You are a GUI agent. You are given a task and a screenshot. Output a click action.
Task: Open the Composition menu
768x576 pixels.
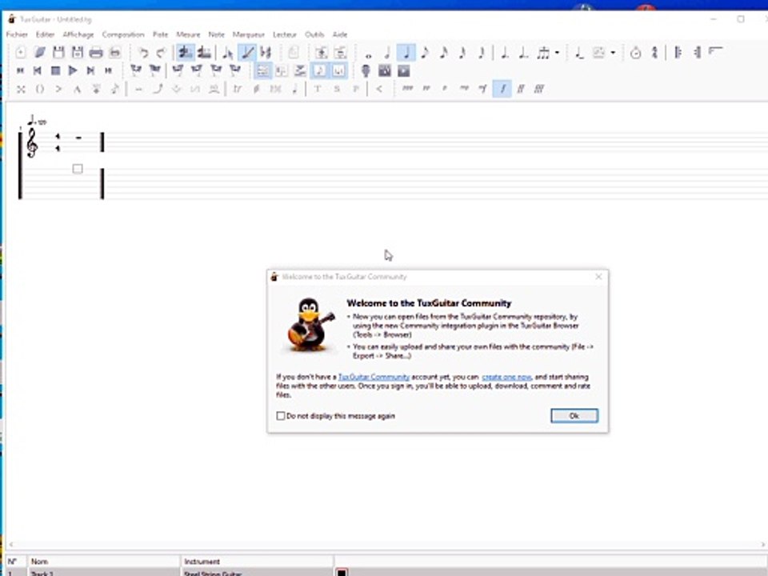(123, 34)
